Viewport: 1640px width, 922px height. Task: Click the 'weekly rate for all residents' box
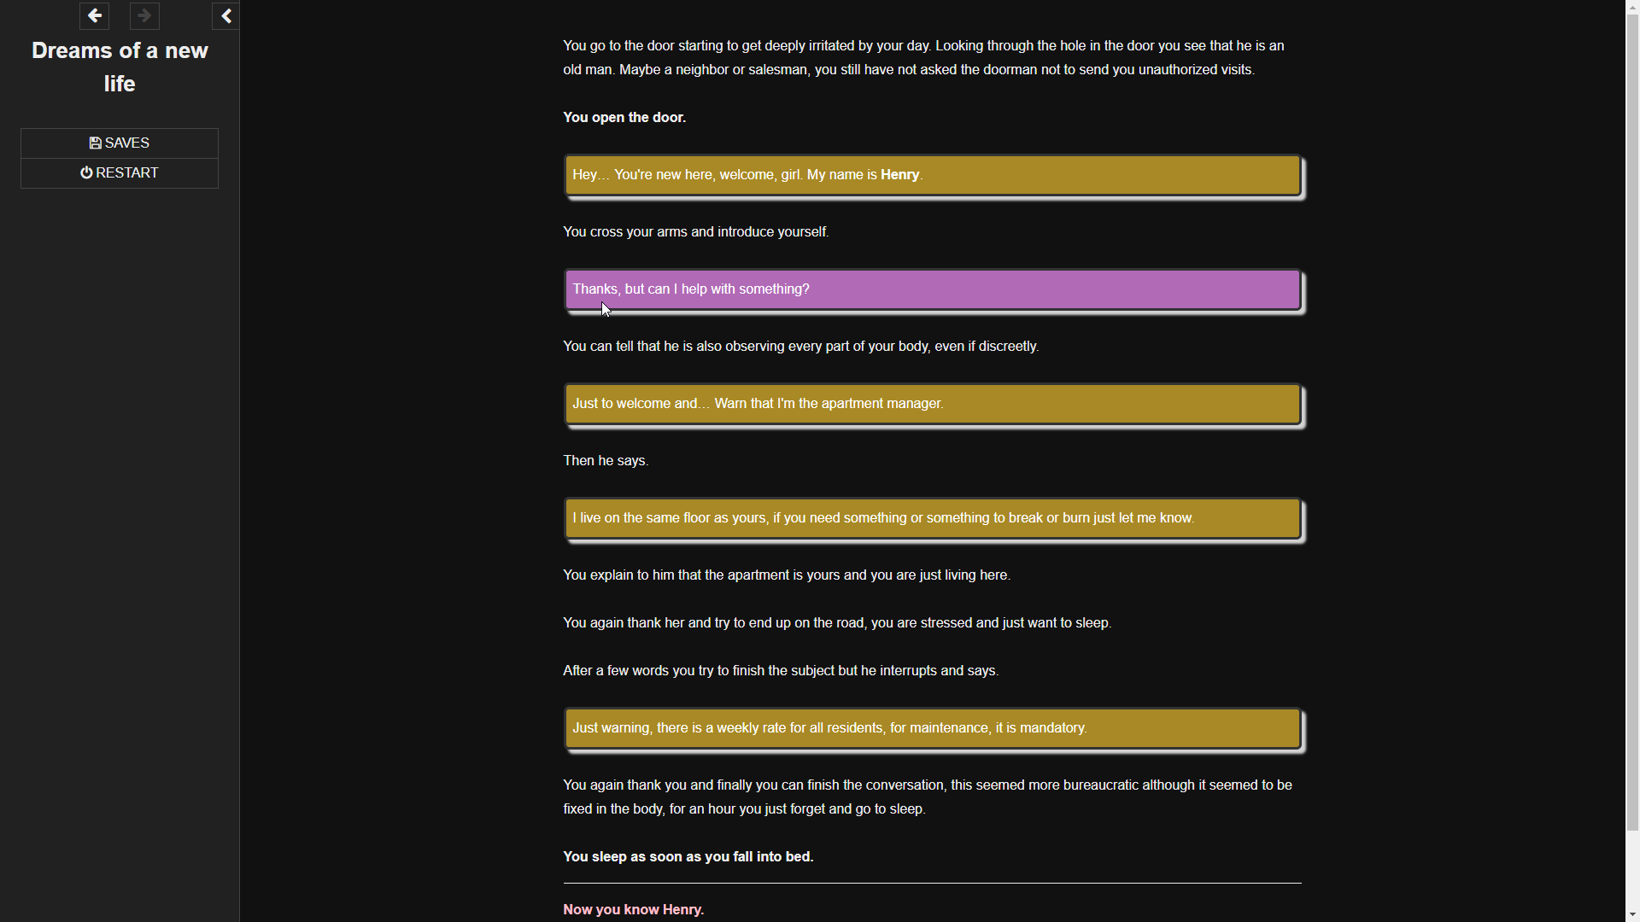click(x=933, y=728)
